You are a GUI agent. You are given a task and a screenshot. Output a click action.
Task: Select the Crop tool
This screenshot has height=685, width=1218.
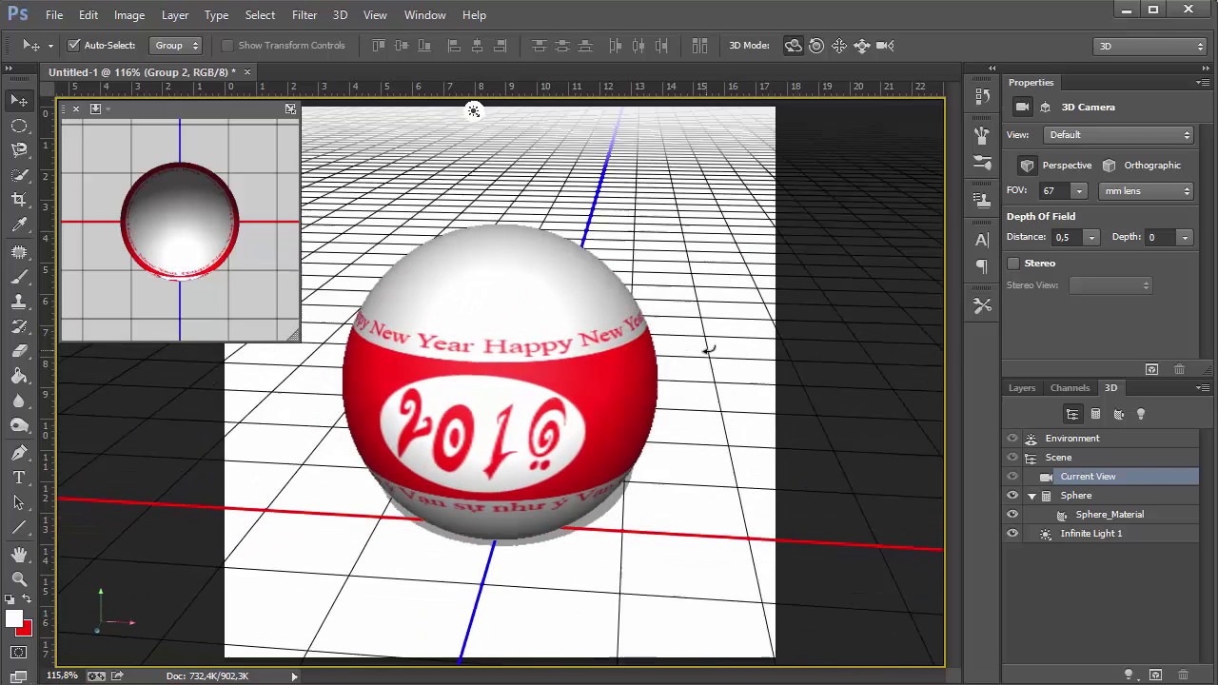click(x=19, y=199)
